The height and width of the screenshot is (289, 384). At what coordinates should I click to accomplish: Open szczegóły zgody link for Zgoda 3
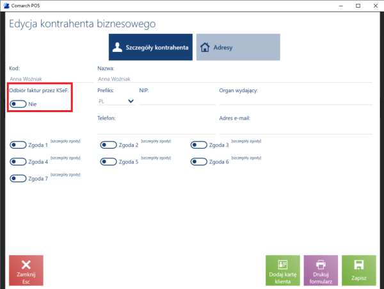point(246,141)
